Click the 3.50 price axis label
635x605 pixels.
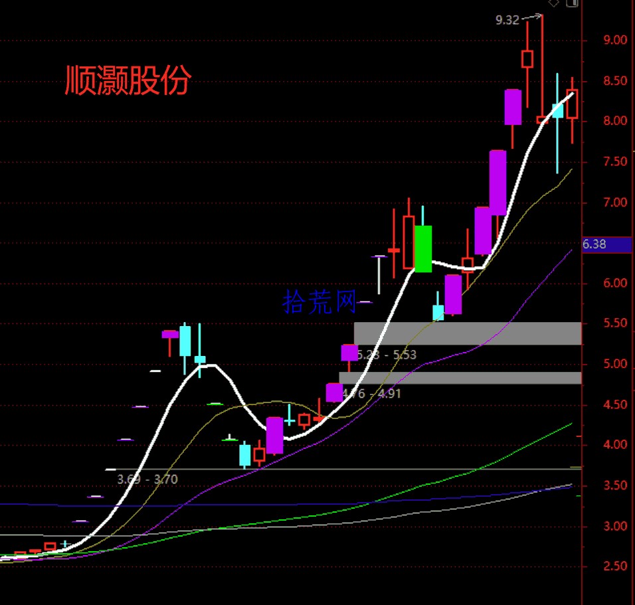coord(615,485)
